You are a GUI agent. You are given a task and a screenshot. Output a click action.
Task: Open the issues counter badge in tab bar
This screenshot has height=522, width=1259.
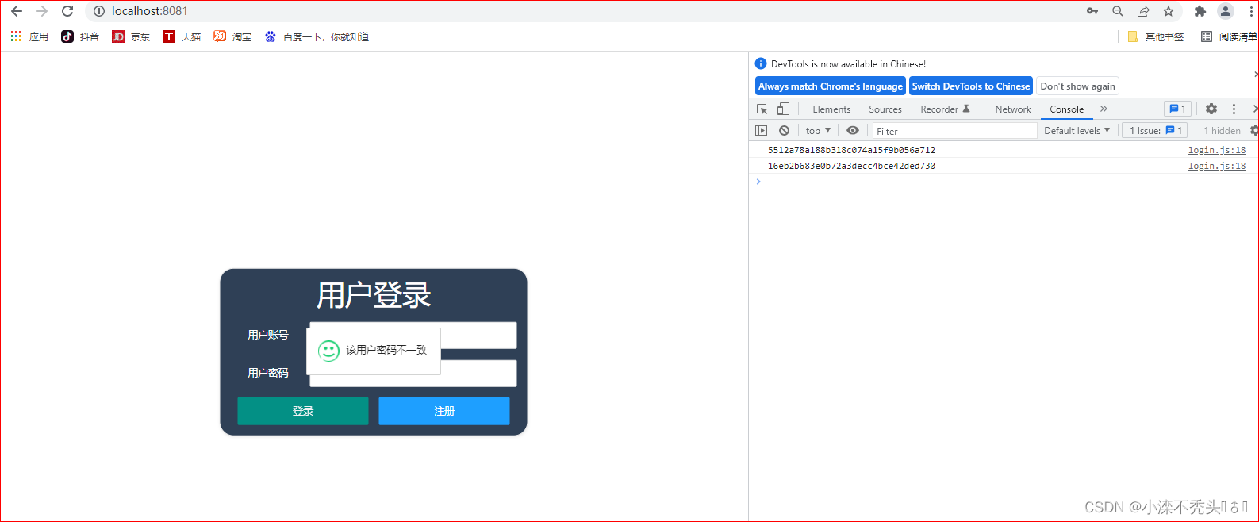tap(1177, 109)
